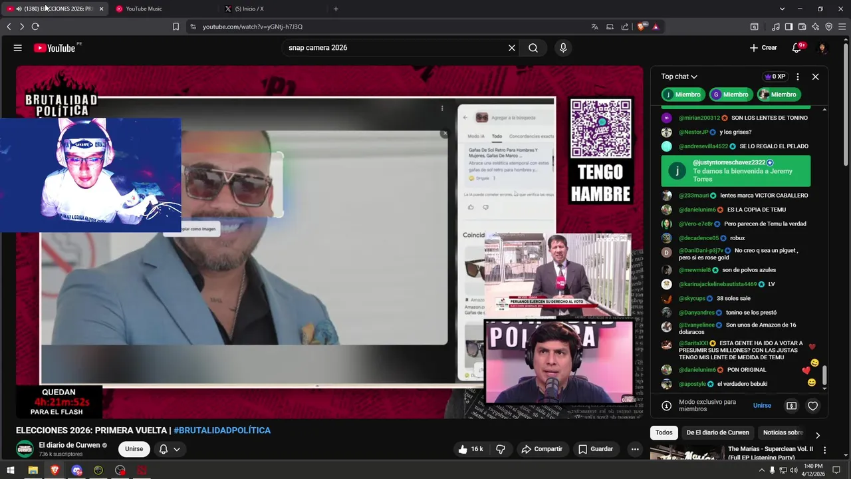Click the browser forward arrow
The height and width of the screenshot is (479, 851).
pos(22,27)
